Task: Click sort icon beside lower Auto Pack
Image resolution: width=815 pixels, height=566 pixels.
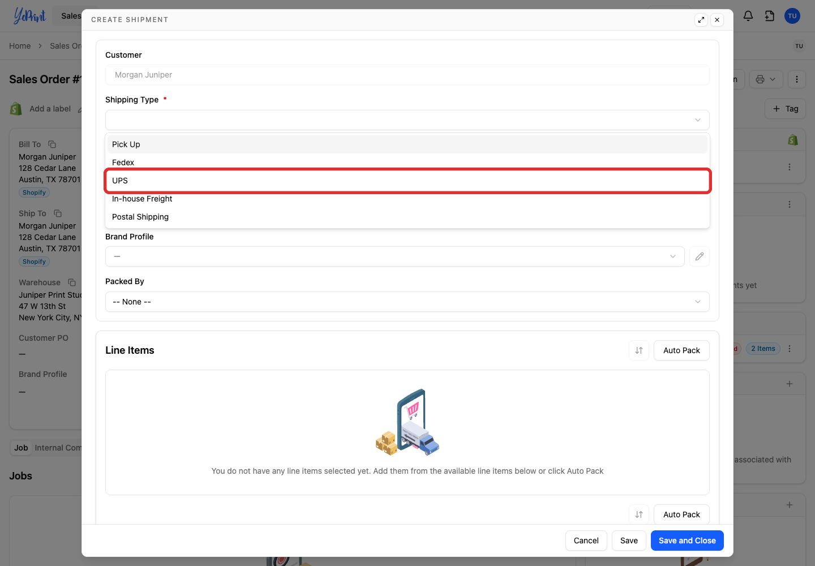Action: point(639,514)
